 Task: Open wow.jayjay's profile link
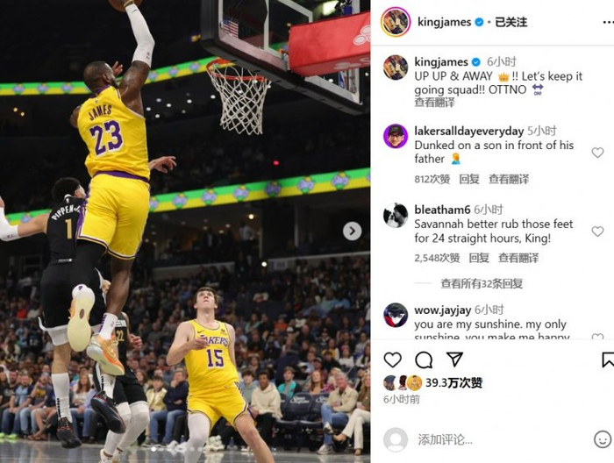pyautogui.click(x=442, y=310)
